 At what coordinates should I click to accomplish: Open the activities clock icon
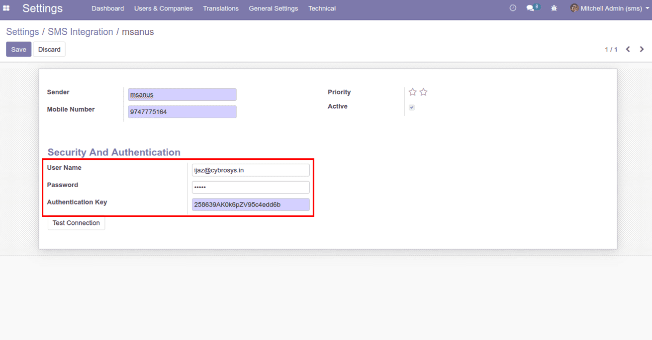(x=513, y=8)
